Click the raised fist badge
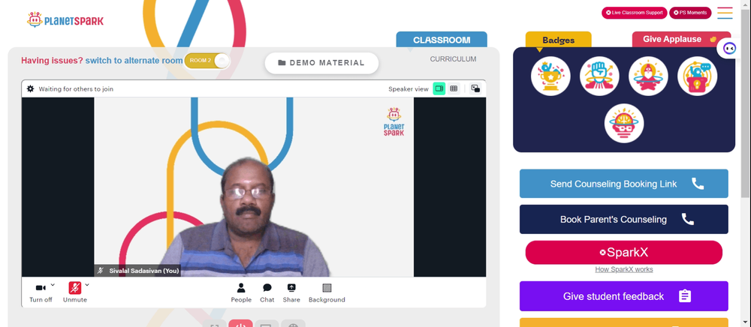 point(599,76)
